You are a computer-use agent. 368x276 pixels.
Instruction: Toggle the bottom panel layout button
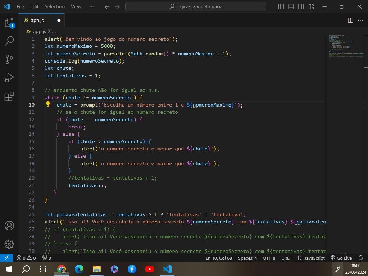pyautogui.click(x=291, y=6)
